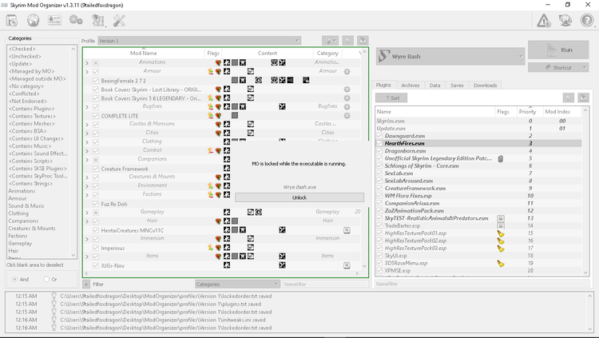Toggle checkbox for BeeingFemale 2 7 2
The image size is (599, 338).
pyautogui.click(x=96, y=81)
